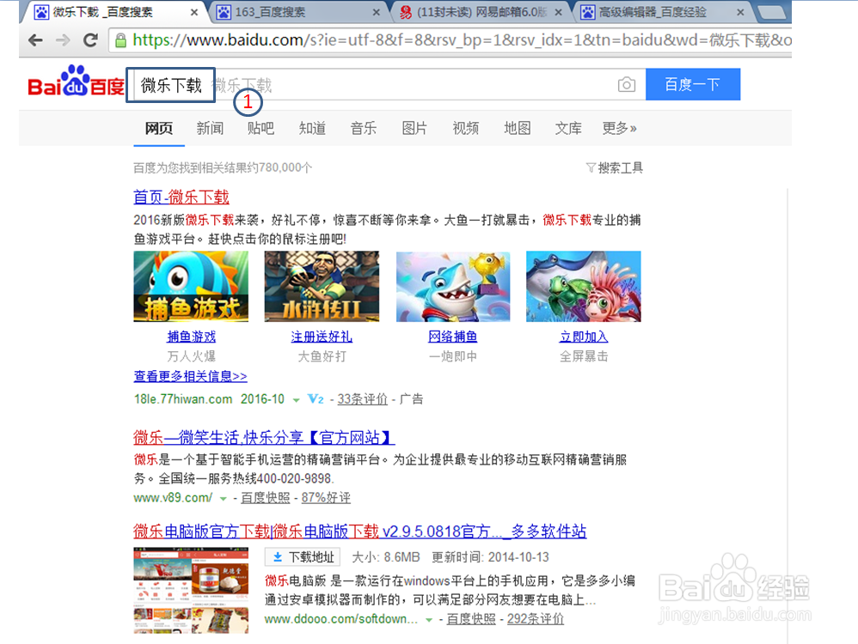Switch to the 高级编辑器_百度经验 tab
The image size is (858, 644).
[663, 12]
